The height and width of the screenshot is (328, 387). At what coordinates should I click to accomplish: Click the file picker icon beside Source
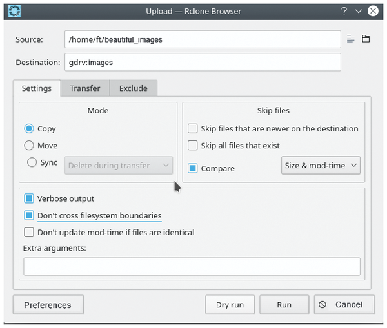(351, 39)
